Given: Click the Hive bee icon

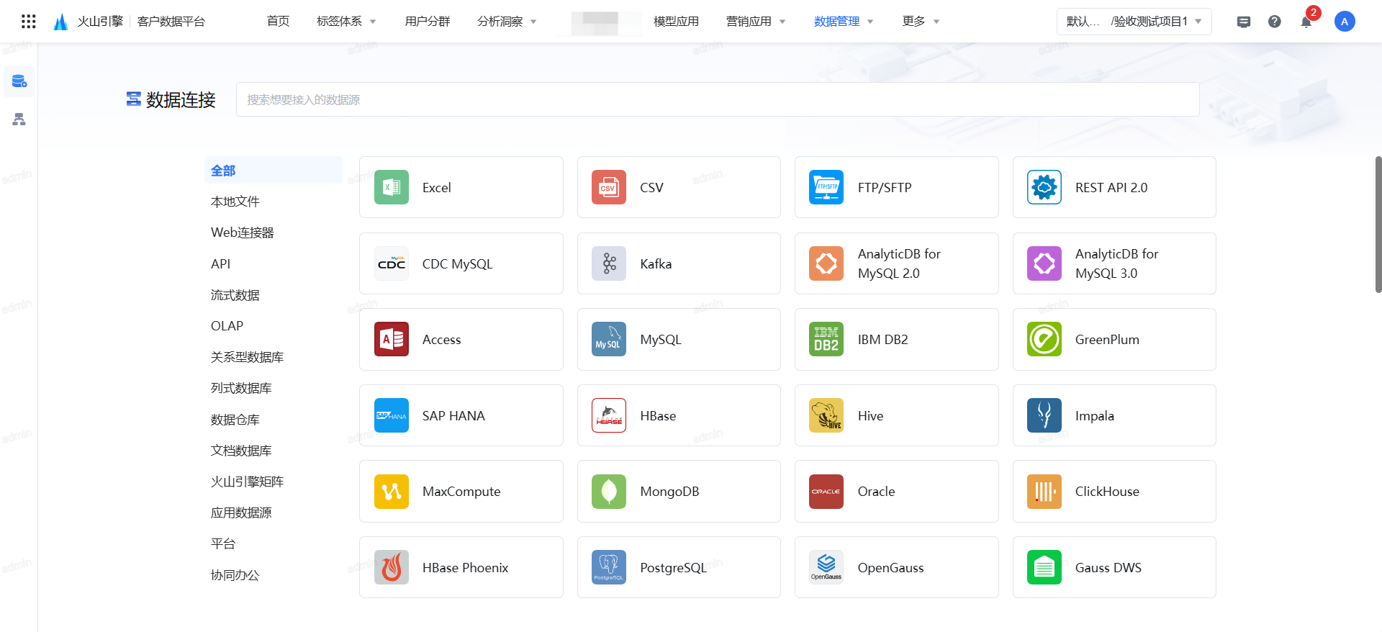Looking at the screenshot, I should tap(826, 415).
